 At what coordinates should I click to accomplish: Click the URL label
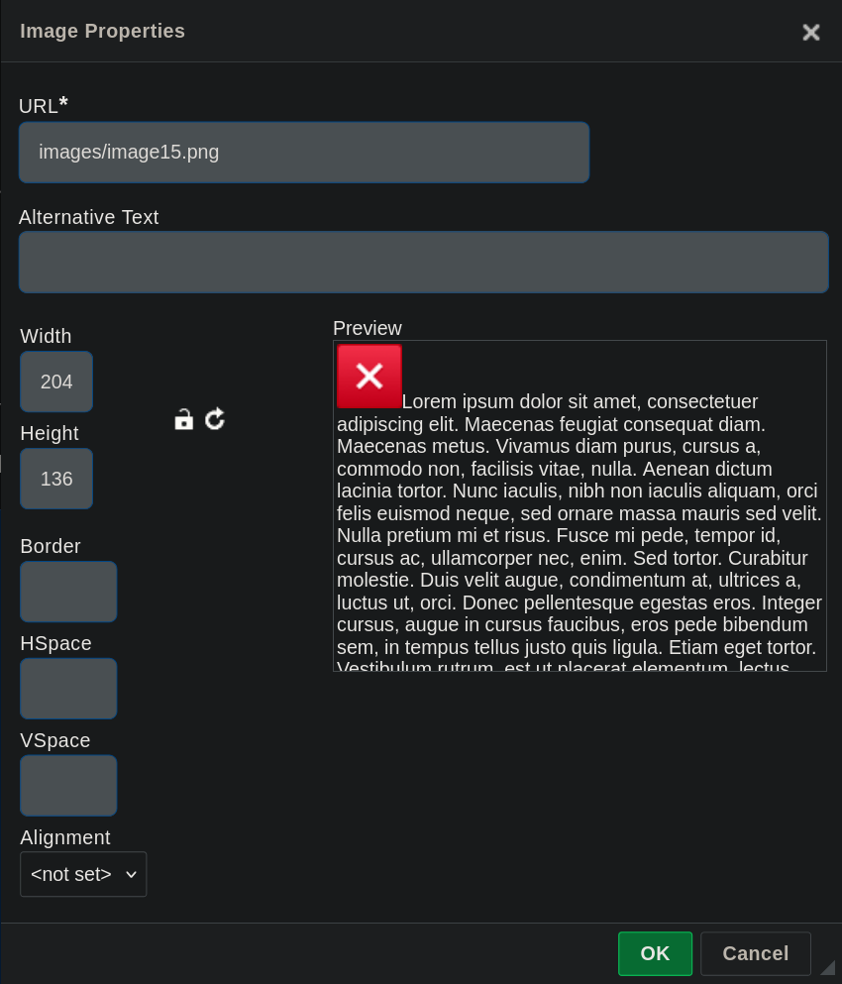click(40, 106)
